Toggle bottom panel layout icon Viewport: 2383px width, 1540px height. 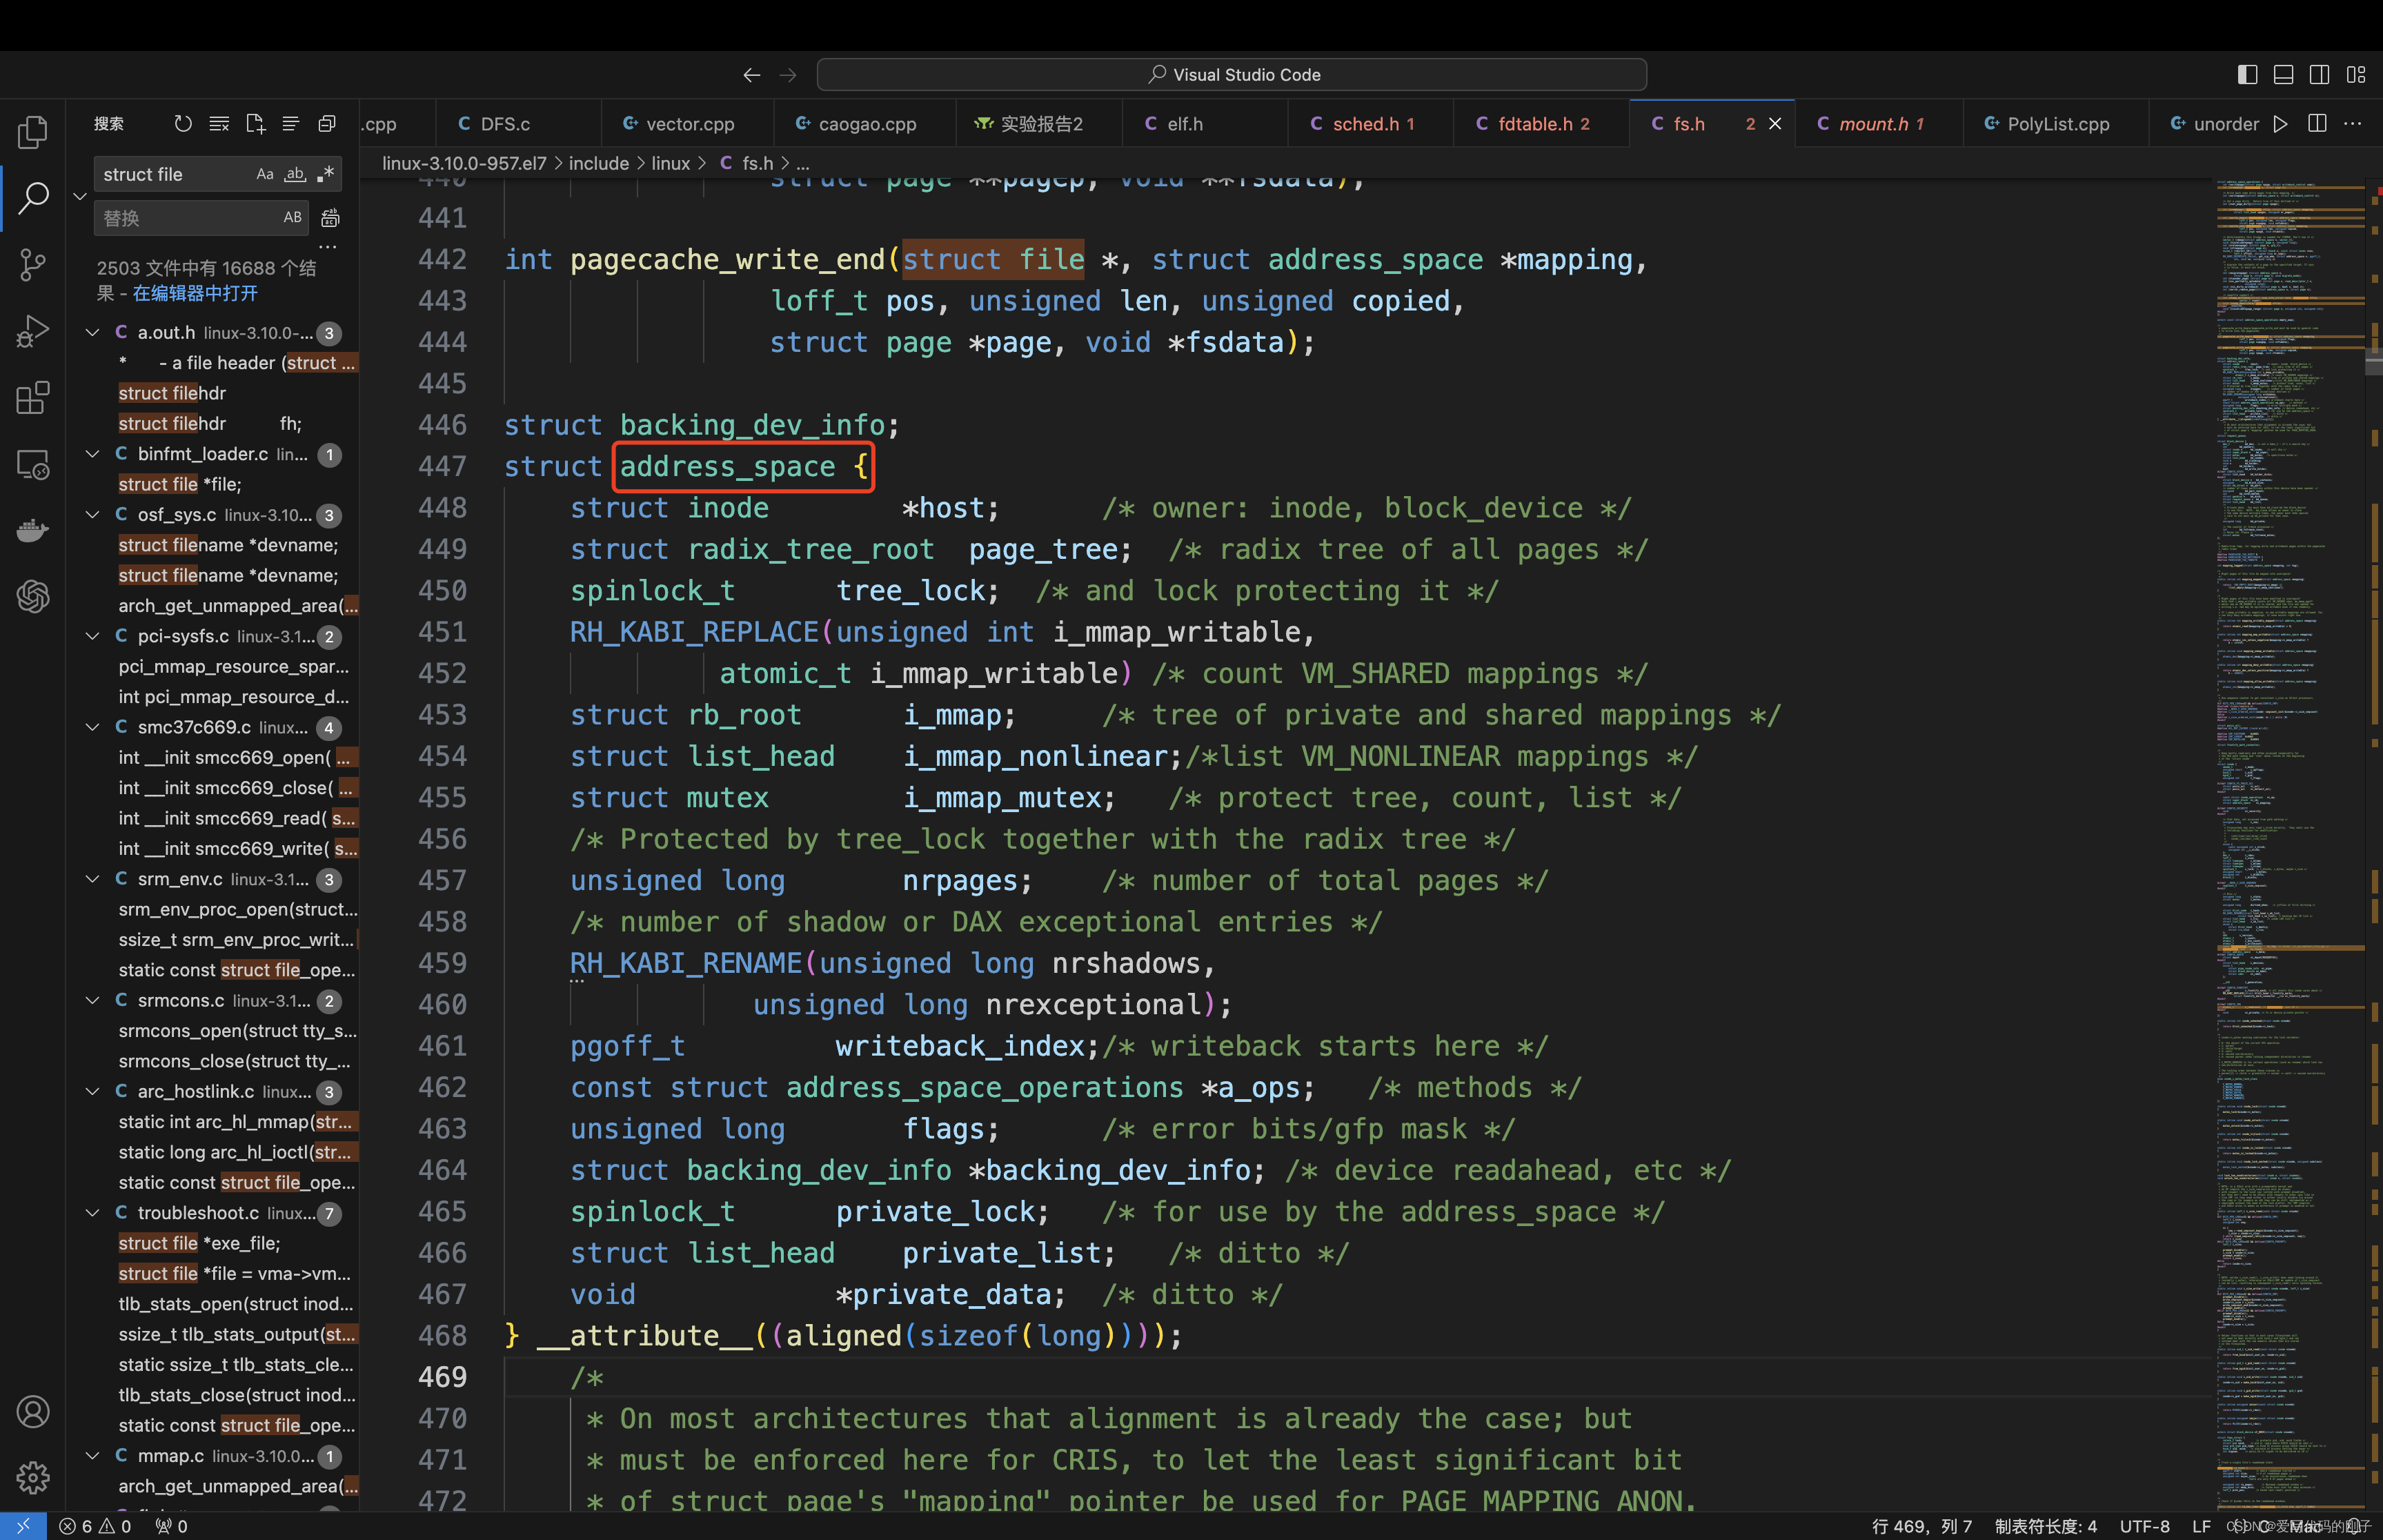click(x=2283, y=75)
